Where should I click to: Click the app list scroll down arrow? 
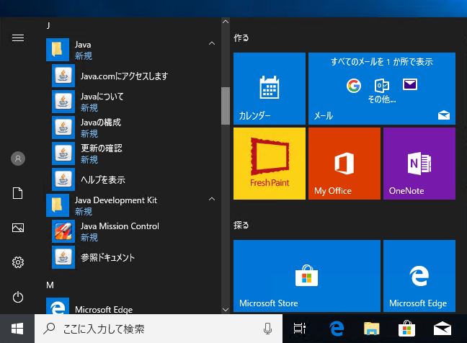[226, 310]
